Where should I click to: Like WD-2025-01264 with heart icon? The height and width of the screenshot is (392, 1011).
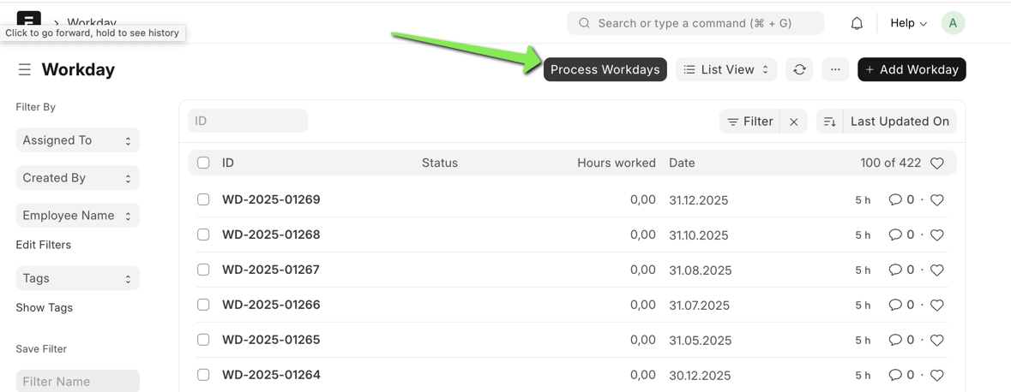[x=937, y=375]
